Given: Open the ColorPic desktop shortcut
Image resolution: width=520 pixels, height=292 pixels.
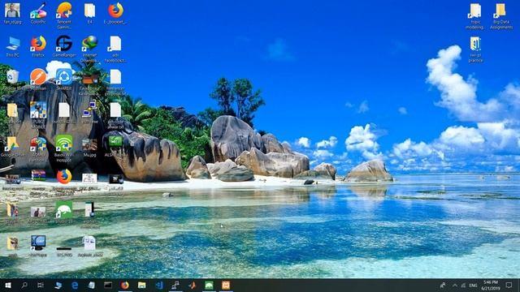Looking at the screenshot, I should [38, 13].
